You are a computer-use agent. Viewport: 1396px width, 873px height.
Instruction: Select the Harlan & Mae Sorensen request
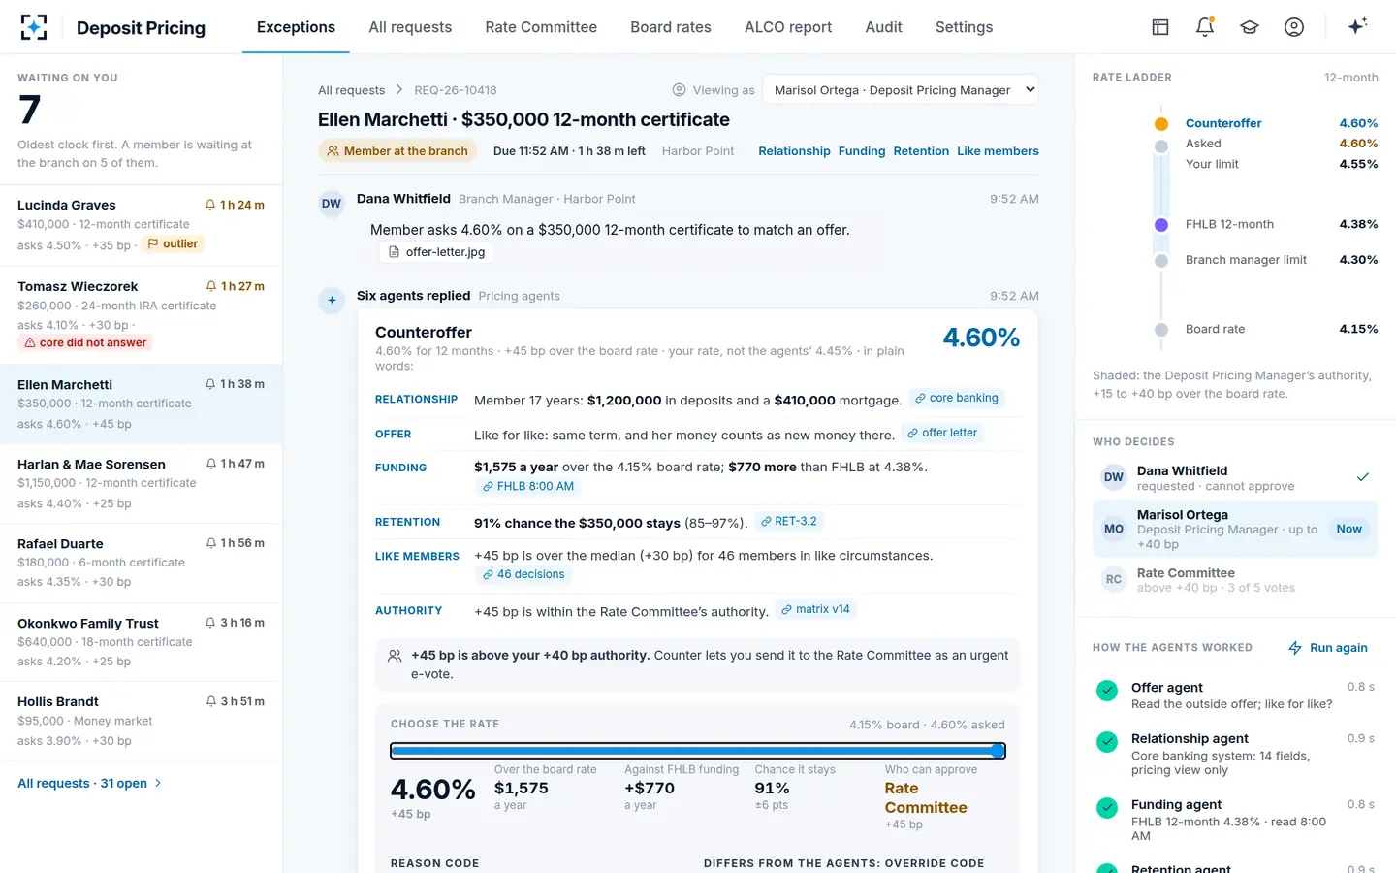142,483
